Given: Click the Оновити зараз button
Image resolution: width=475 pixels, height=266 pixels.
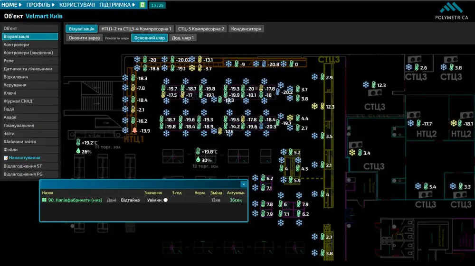Looking at the screenshot, I should 84,38.
